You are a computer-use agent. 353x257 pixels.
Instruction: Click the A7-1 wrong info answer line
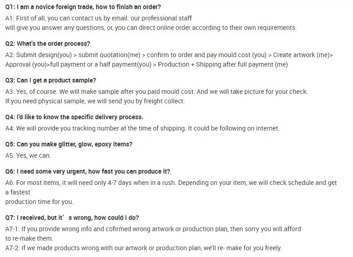click(153, 229)
